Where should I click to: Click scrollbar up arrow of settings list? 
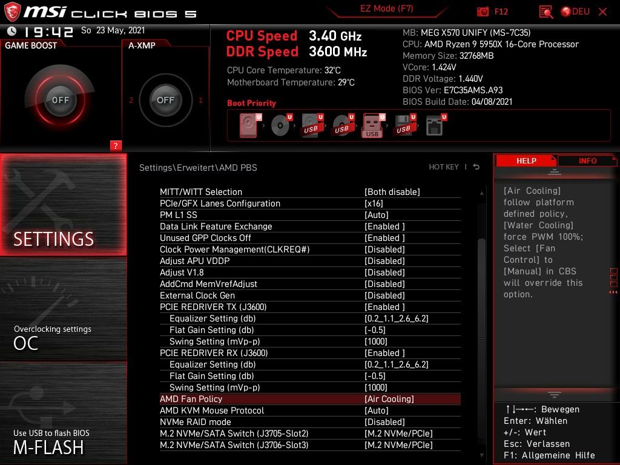coord(481,193)
